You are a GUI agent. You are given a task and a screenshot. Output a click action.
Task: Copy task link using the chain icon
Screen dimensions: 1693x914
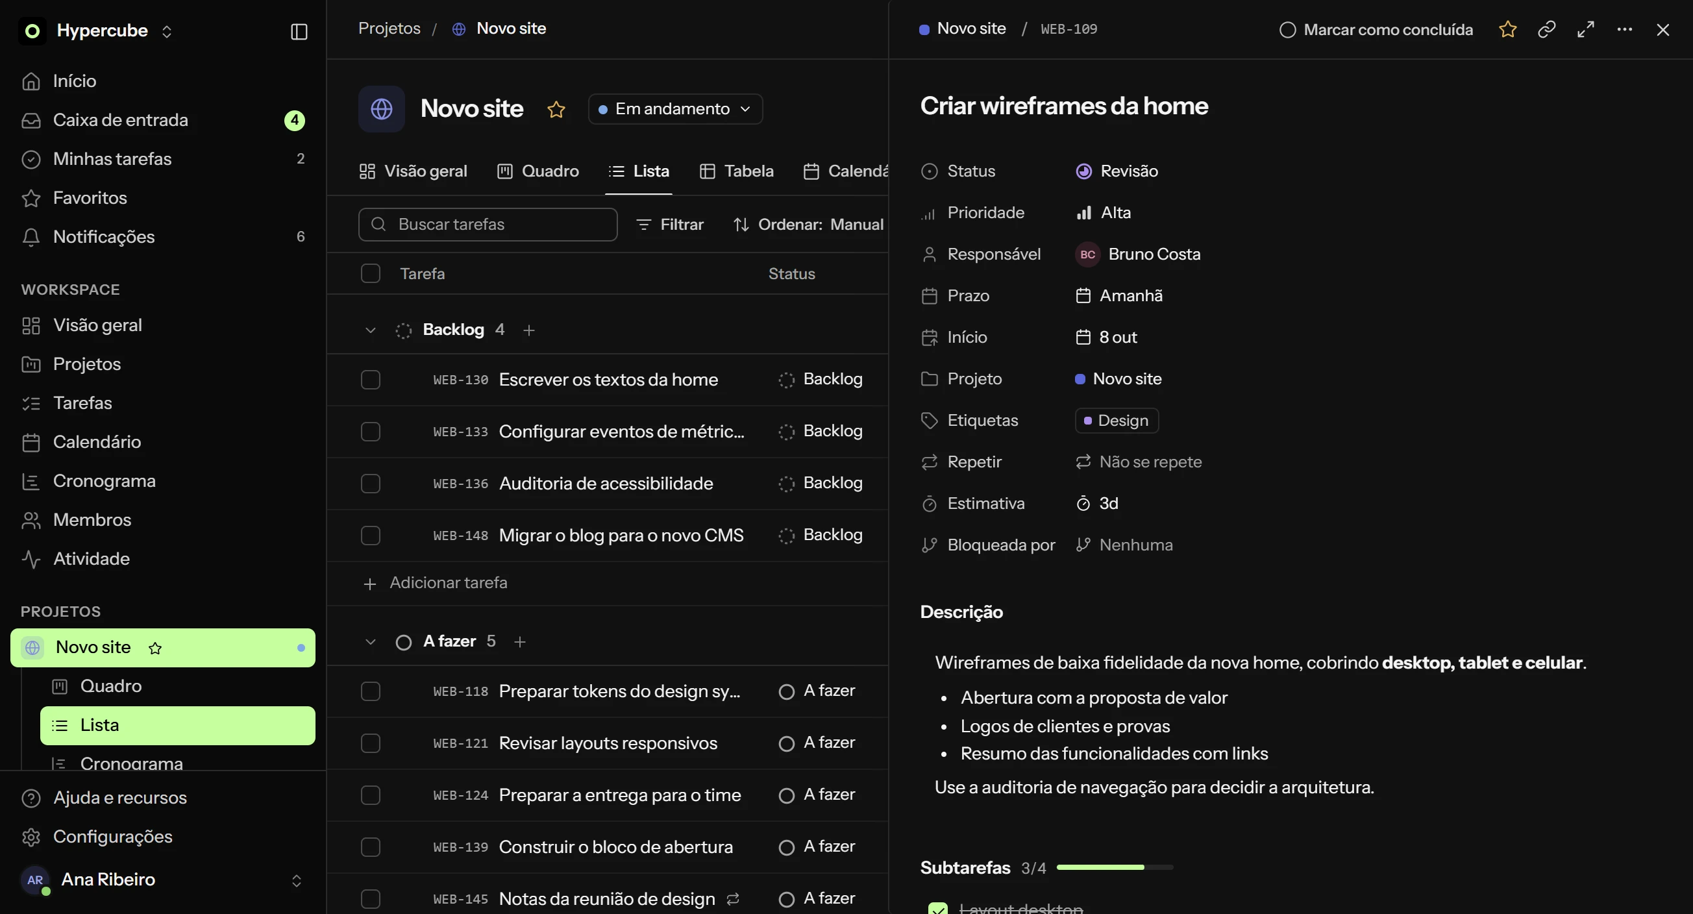tap(1546, 30)
